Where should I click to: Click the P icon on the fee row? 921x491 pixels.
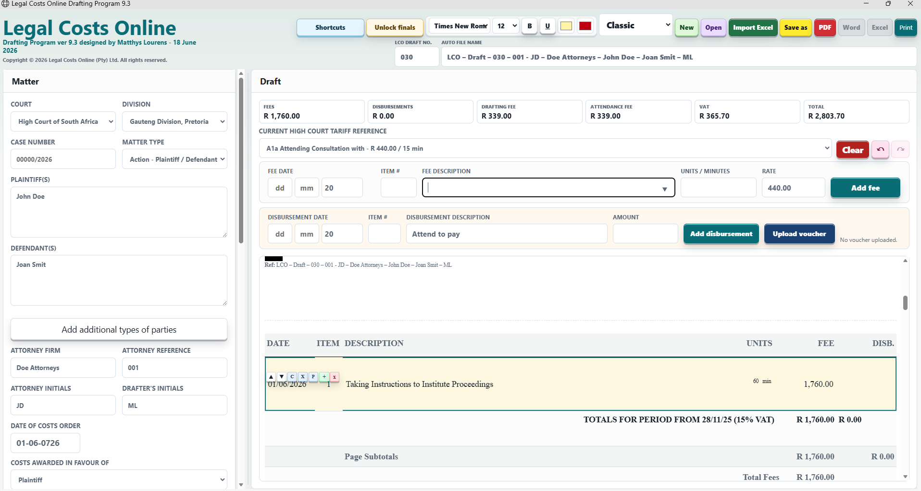coord(313,377)
